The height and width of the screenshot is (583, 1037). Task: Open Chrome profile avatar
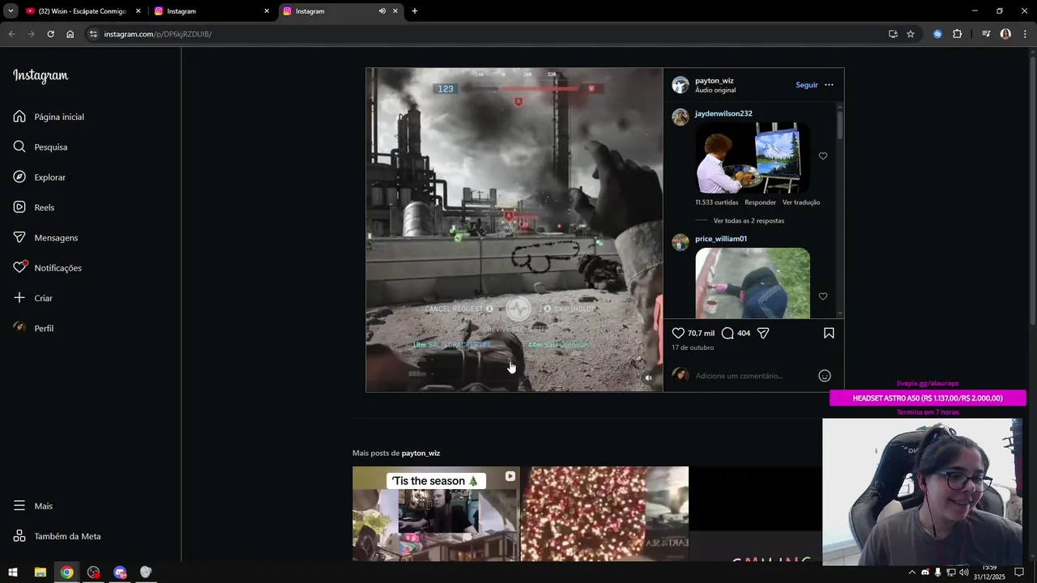(1005, 34)
